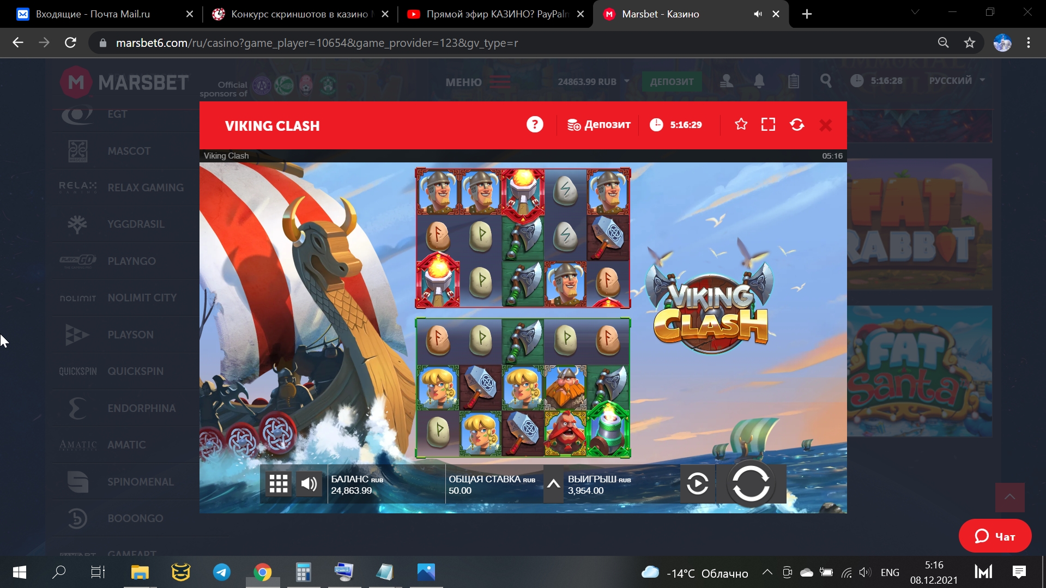Expand the РУССКИЙ language dropdown
The width and height of the screenshot is (1046, 588).
tap(957, 81)
